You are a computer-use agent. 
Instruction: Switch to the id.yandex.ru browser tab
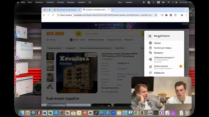coord(96,10)
